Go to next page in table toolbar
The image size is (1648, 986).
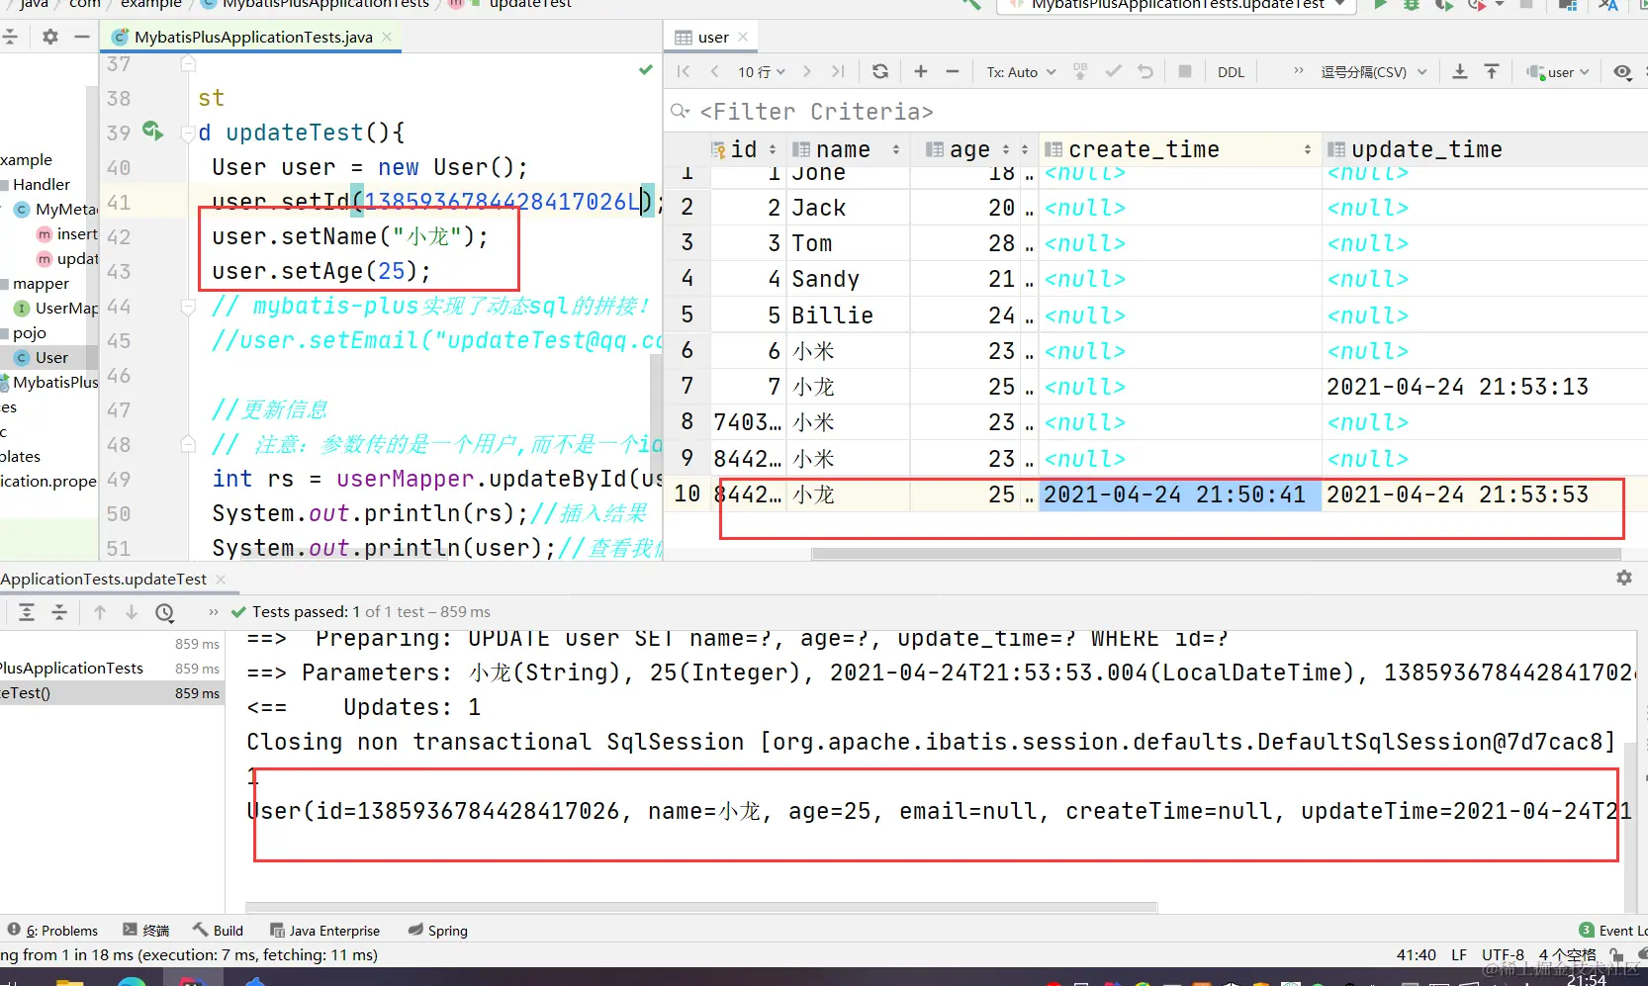click(807, 71)
